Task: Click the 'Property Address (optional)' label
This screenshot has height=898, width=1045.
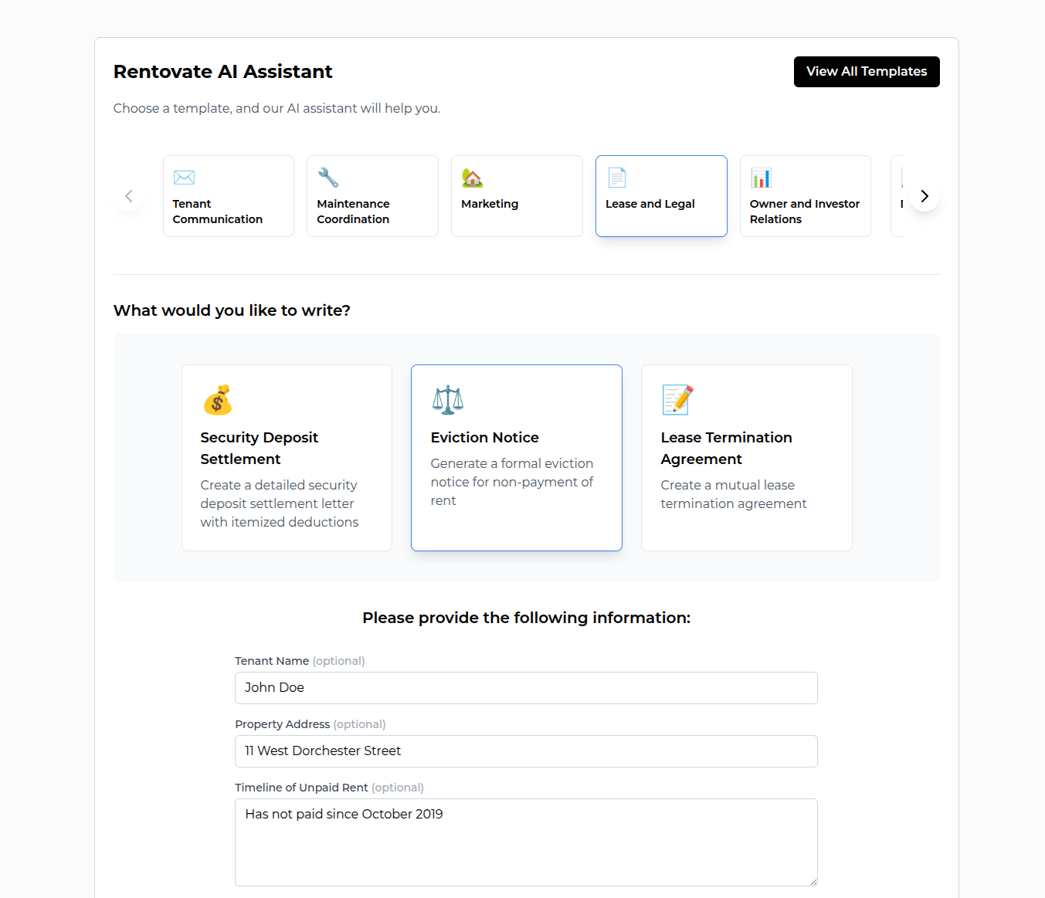Action: [x=310, y=724]
